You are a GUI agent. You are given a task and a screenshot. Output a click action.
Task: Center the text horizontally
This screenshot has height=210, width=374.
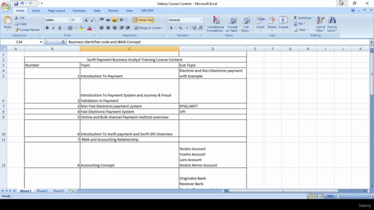108,28
